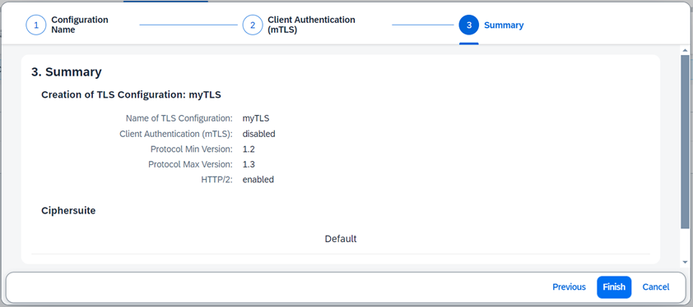Screen dimensions: 693x307
Task: Click the '1.3' version value
Action: pyautogui.click(x=249, y=164)
